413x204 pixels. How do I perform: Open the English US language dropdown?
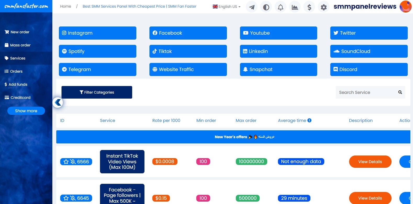pos(226,7)
